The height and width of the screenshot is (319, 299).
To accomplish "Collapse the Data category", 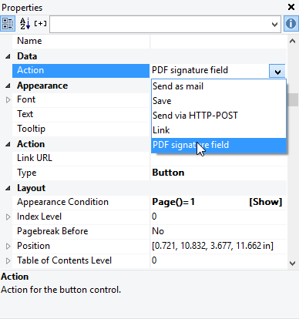I will coord(8,56).
